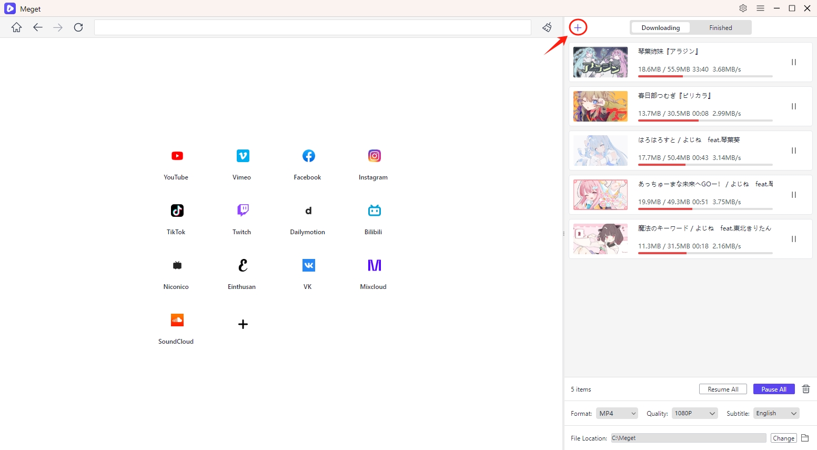817x450 pixels.
Task: Open the Niconico shortcut
Action: (x=176, y=274)
